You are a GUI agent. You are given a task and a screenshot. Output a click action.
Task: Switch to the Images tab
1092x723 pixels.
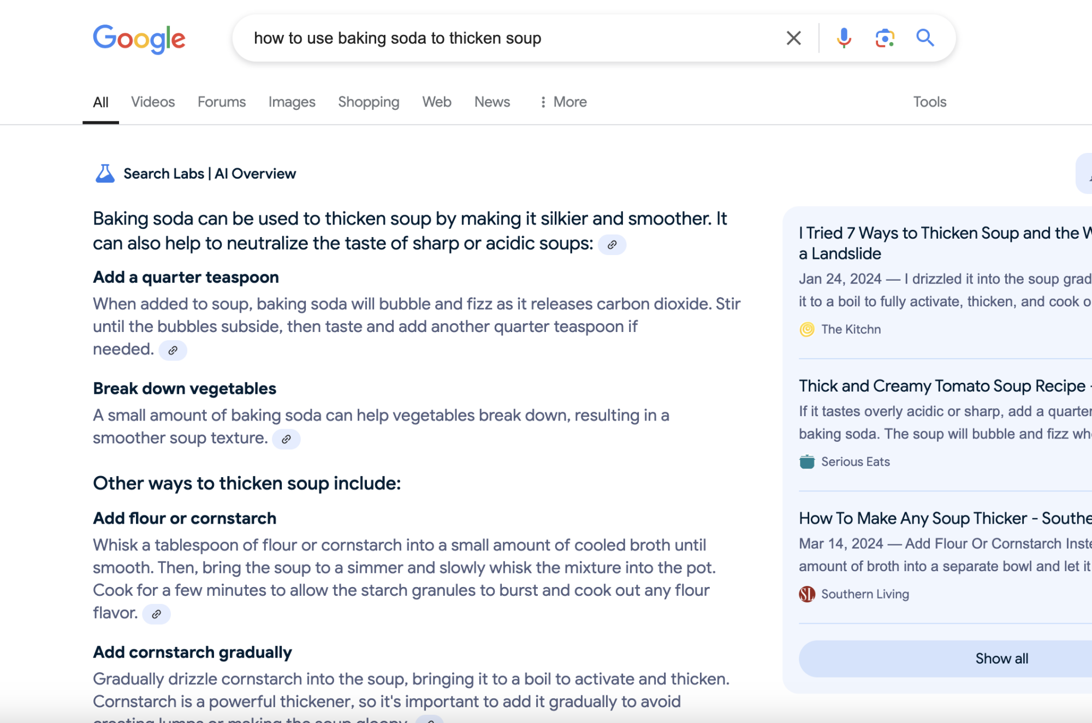tap(292, 102)
